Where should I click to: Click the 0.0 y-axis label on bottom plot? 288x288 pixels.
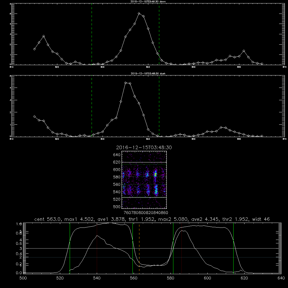pyautogui.click(x=19, y=273)
